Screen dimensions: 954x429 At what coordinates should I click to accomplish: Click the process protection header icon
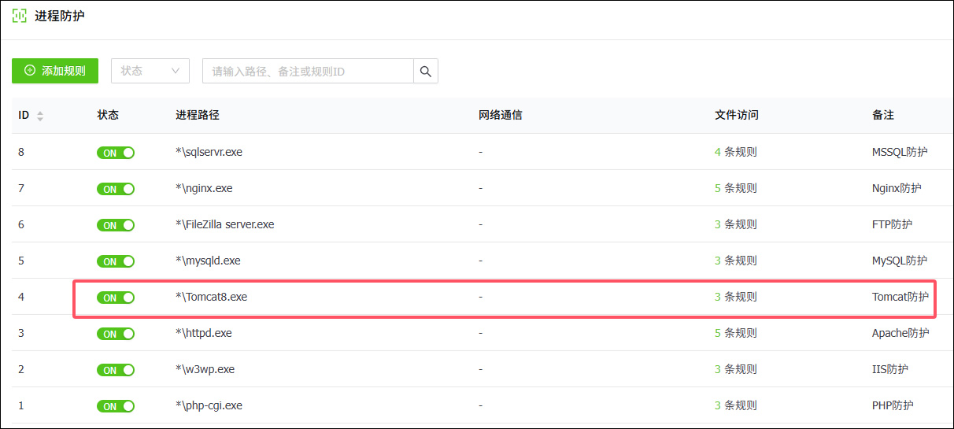(20, 17)
